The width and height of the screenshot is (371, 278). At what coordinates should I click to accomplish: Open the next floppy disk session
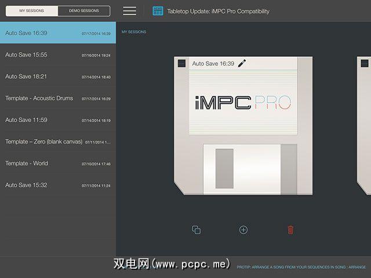click(x=364, y=126)
